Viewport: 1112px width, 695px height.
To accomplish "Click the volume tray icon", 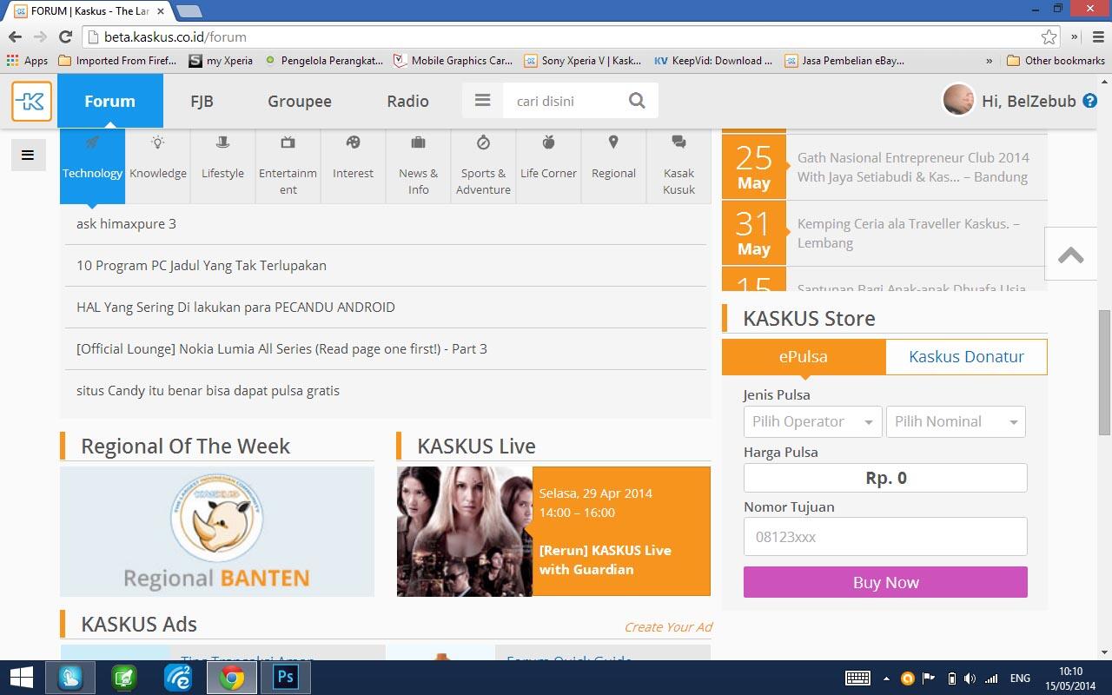I will click(970, 678).
